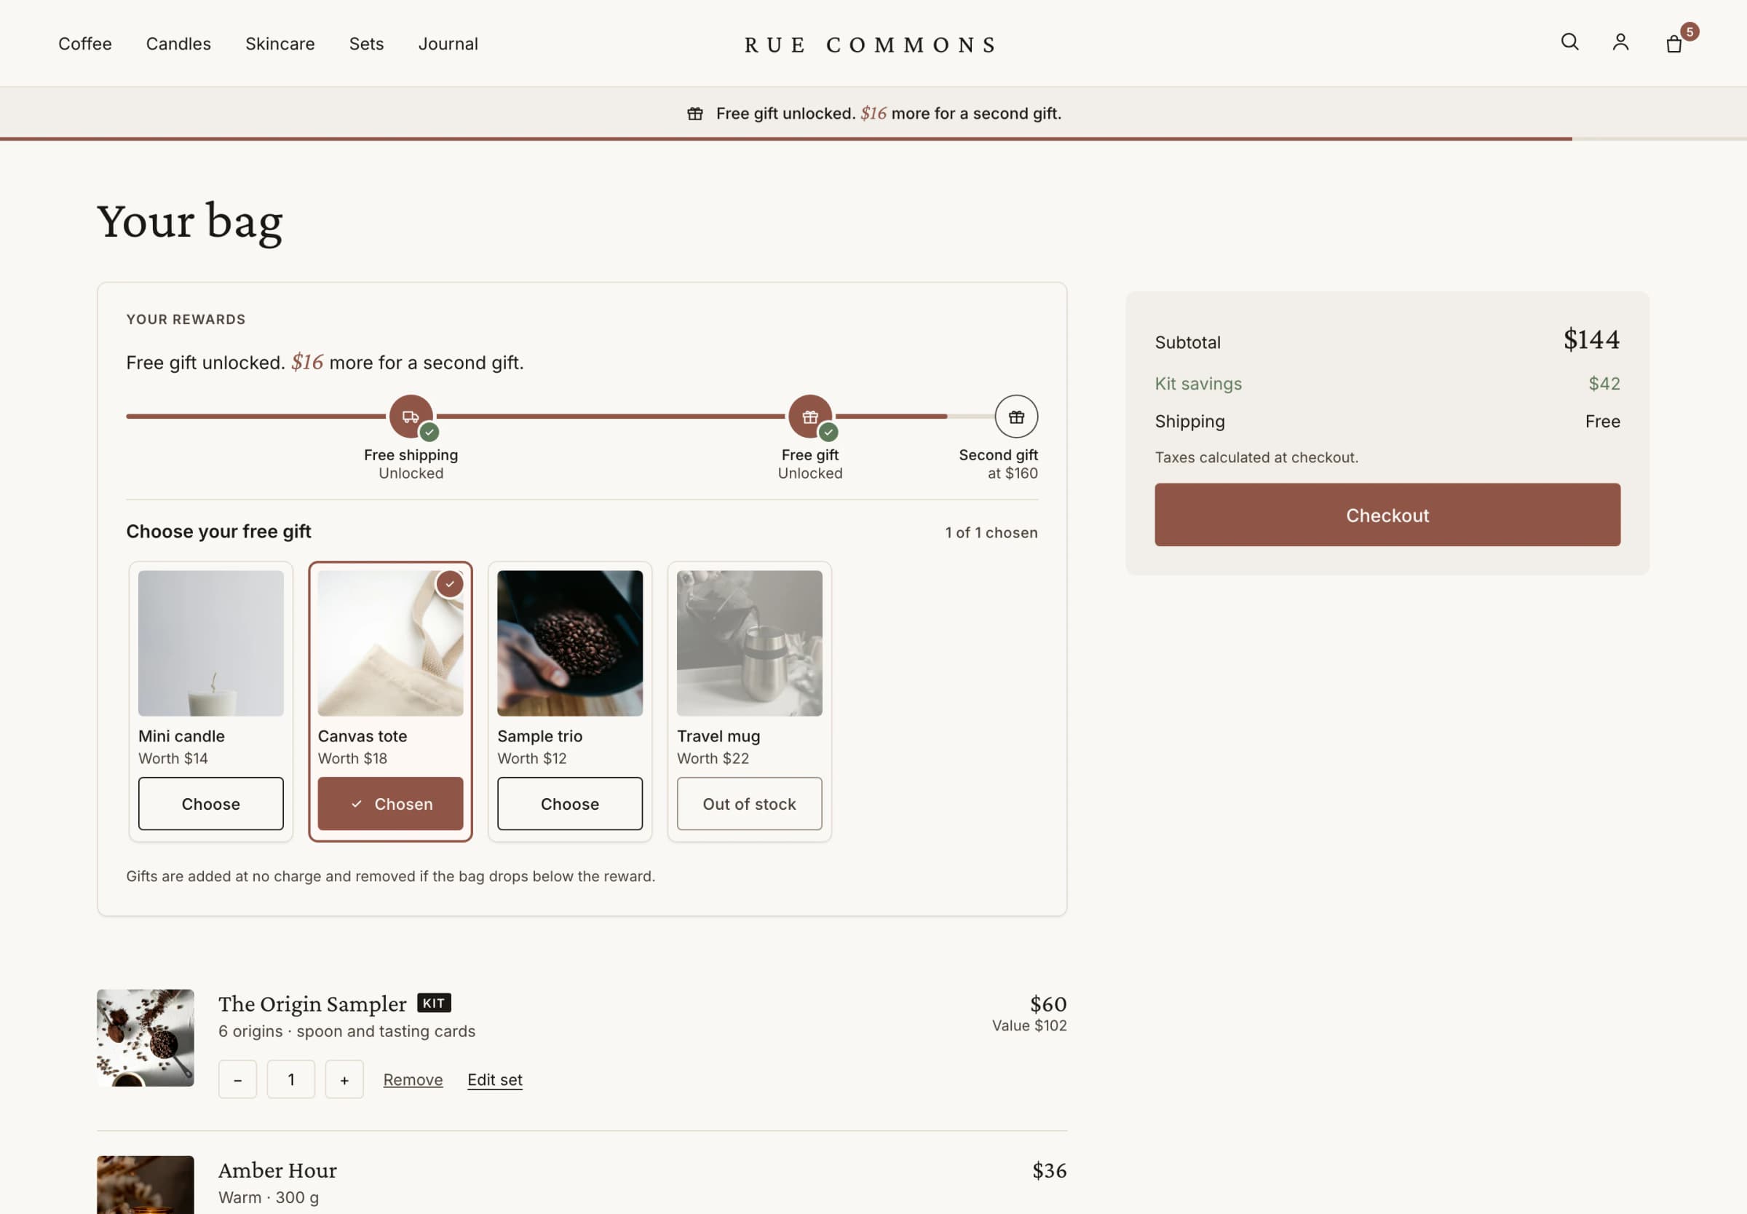Proceed to Checkout

click(x=1387, y=515)
